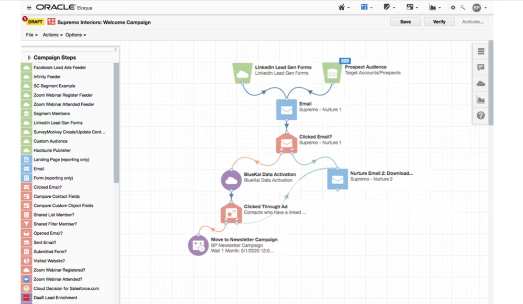Open the campaign reporting chart icon on the right
523x304 pixels.
click(x=481, y=99)
